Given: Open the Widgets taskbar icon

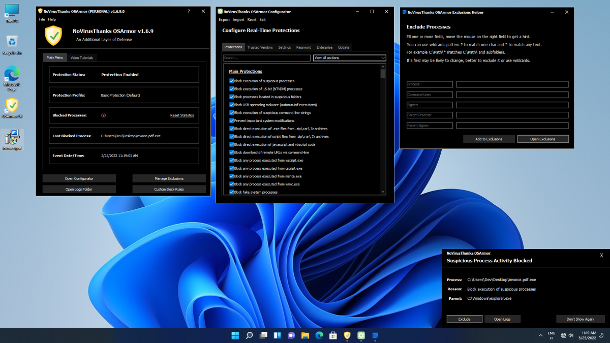Looking at the screenshot, I should tap(278, 335).
